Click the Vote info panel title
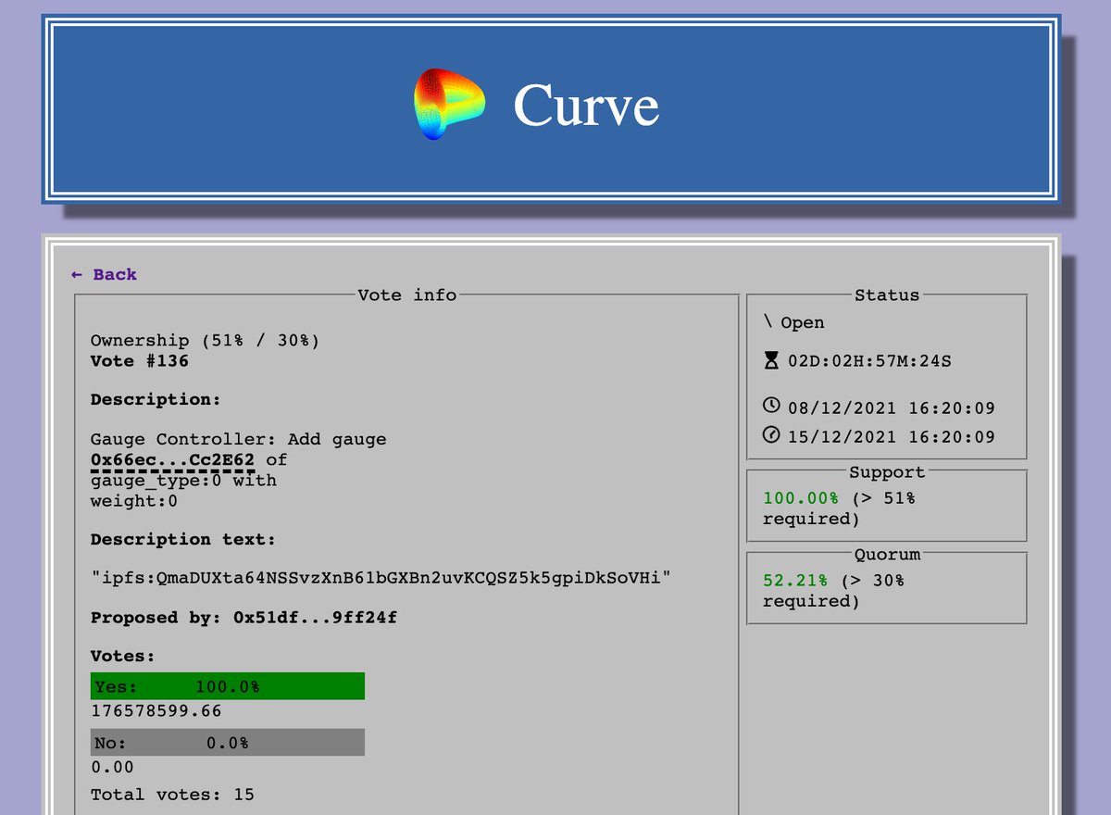The image size is (1111, 815). coord(407,295)
